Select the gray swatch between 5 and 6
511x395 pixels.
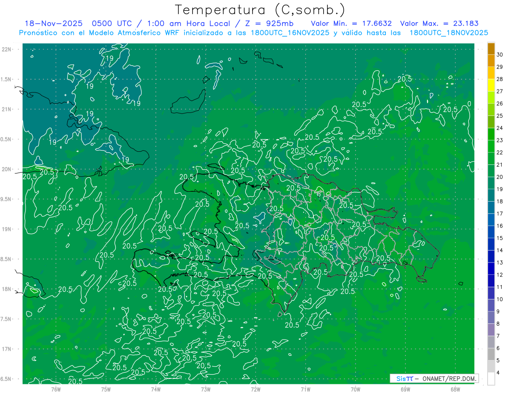[x=491, y=354]
